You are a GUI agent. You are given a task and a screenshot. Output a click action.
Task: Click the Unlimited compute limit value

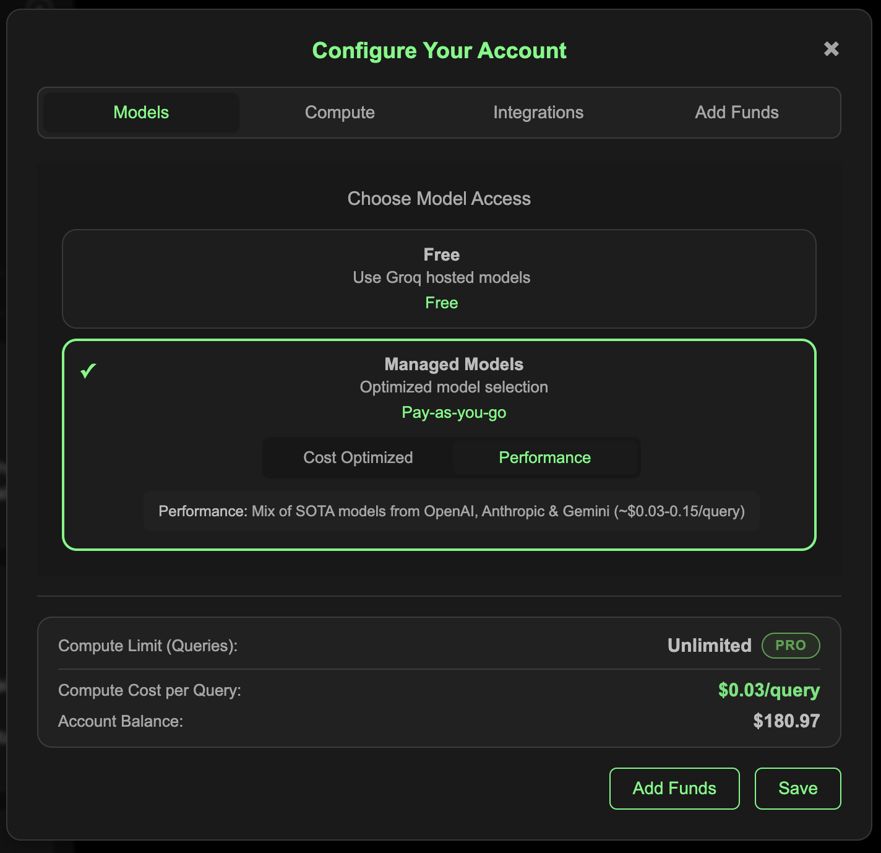point(709,646)
